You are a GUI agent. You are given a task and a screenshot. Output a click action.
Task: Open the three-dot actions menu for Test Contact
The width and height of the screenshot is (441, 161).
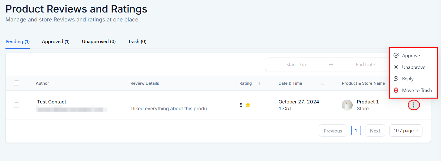click(x=413, y=105)
